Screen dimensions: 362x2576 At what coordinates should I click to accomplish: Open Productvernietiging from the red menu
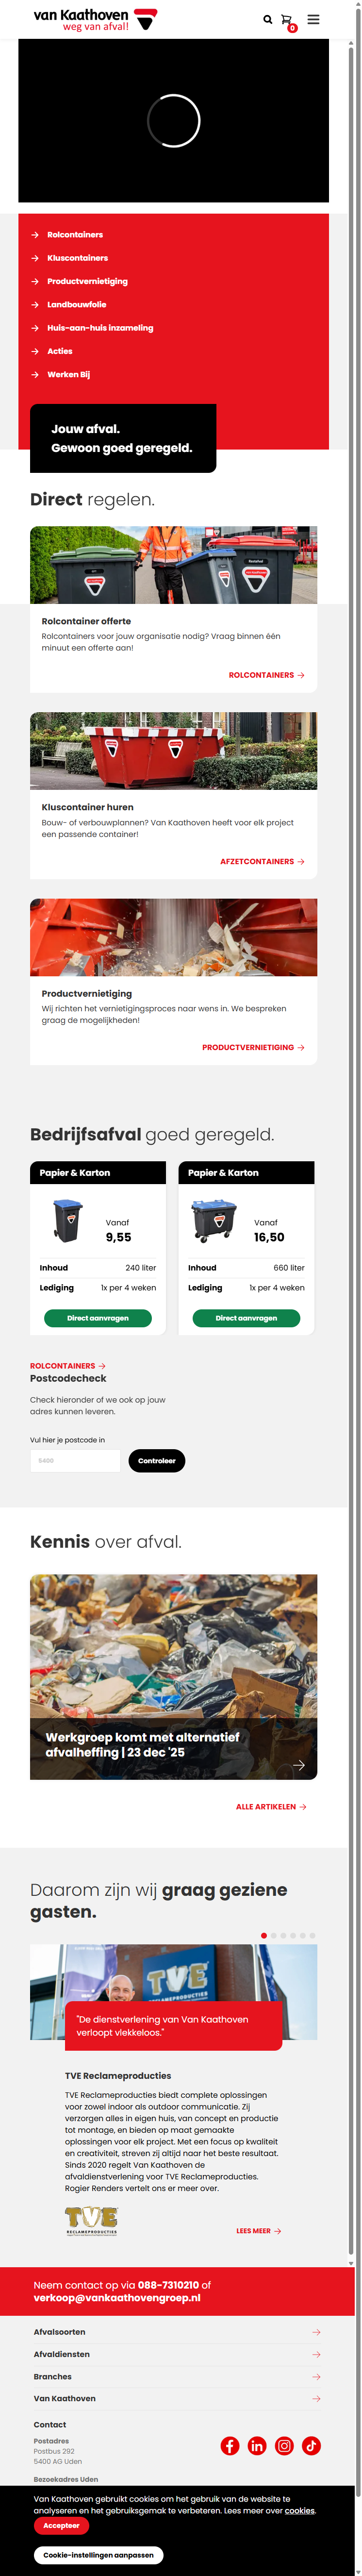(87, 281)
